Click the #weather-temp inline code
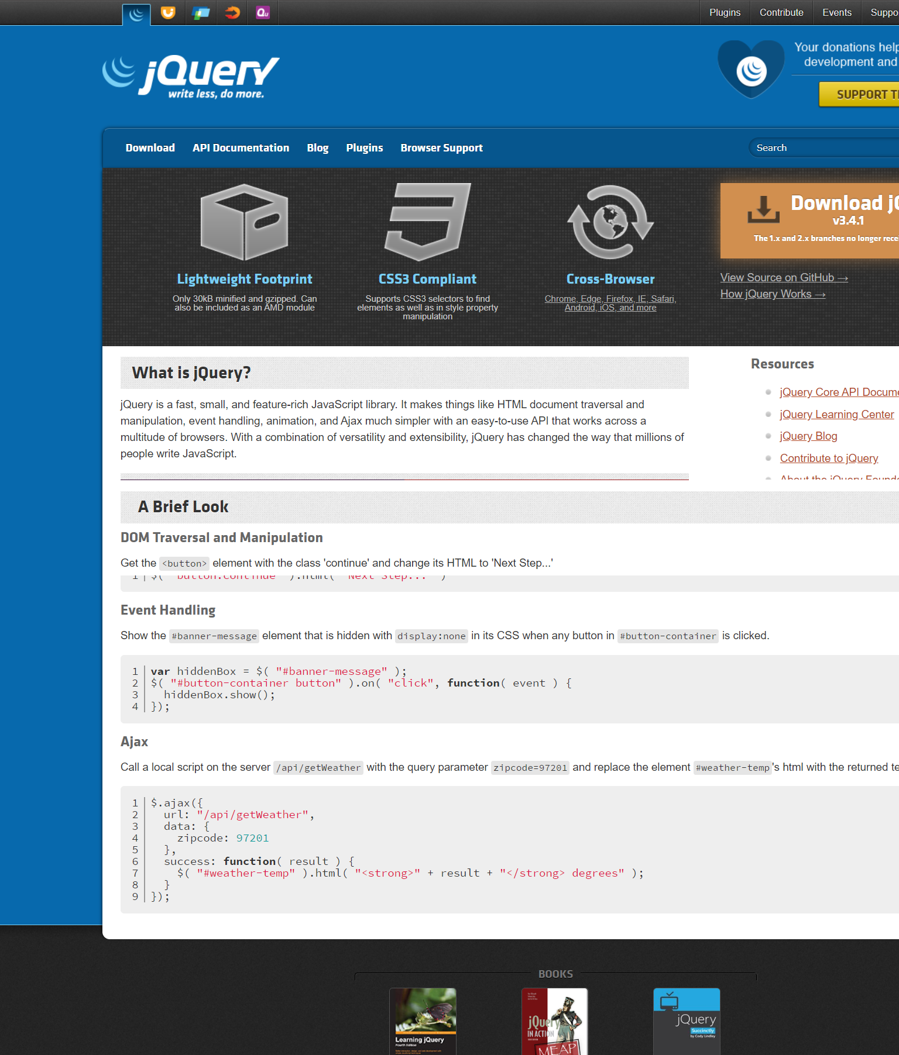899x1055 pixels. pyautogui.click(x=732, y=767)
